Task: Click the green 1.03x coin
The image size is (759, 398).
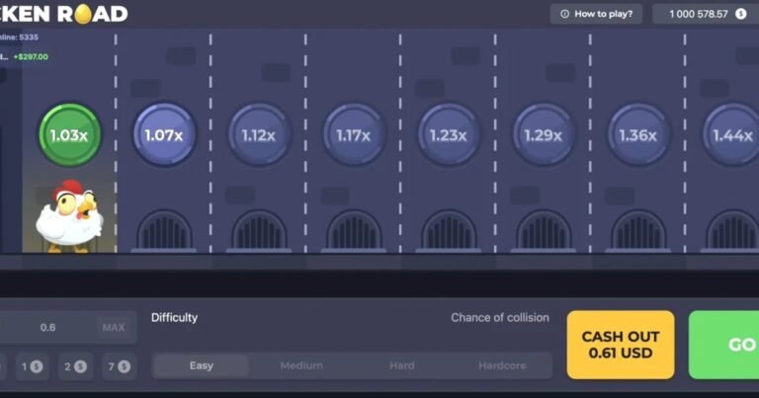Action: (69, 135)
